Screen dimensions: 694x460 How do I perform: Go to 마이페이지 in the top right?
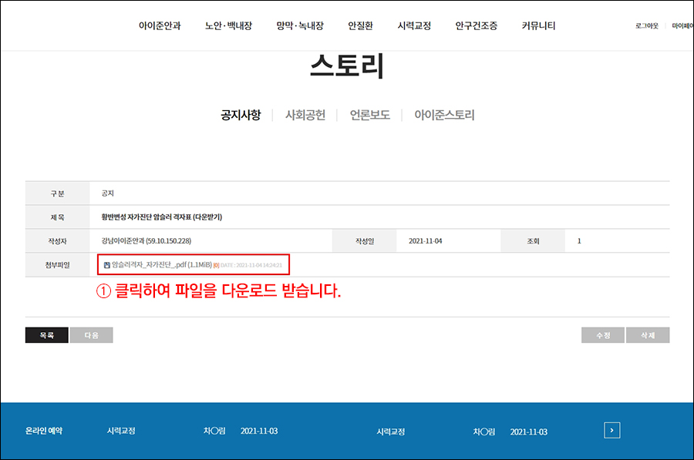(682, 26)
